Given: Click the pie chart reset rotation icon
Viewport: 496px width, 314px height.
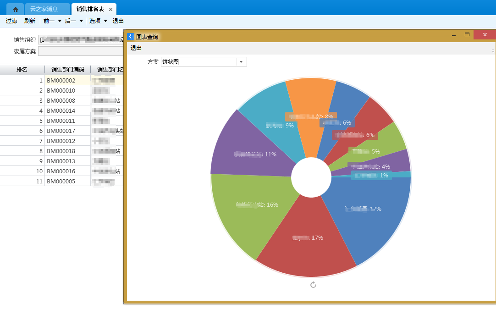Looking at the screenshot, I should tap(313, 285).
